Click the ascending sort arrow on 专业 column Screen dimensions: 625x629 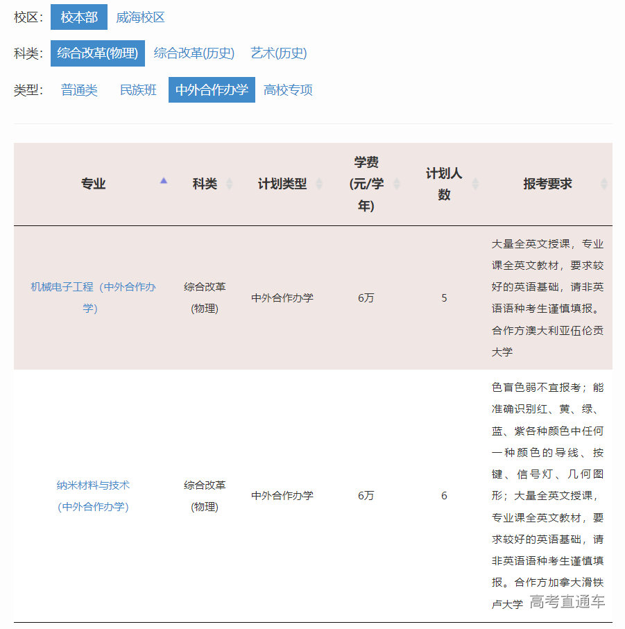pos(164,180)
